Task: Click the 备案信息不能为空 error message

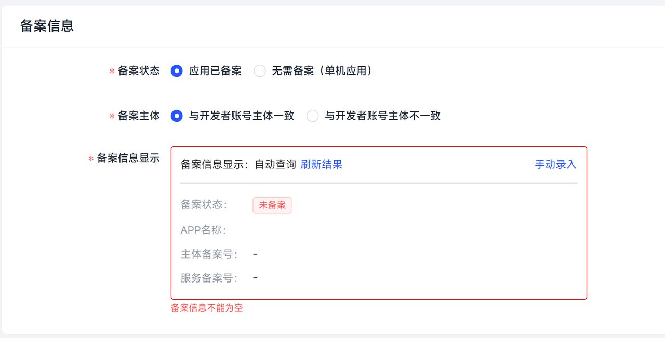Action: 207,308
